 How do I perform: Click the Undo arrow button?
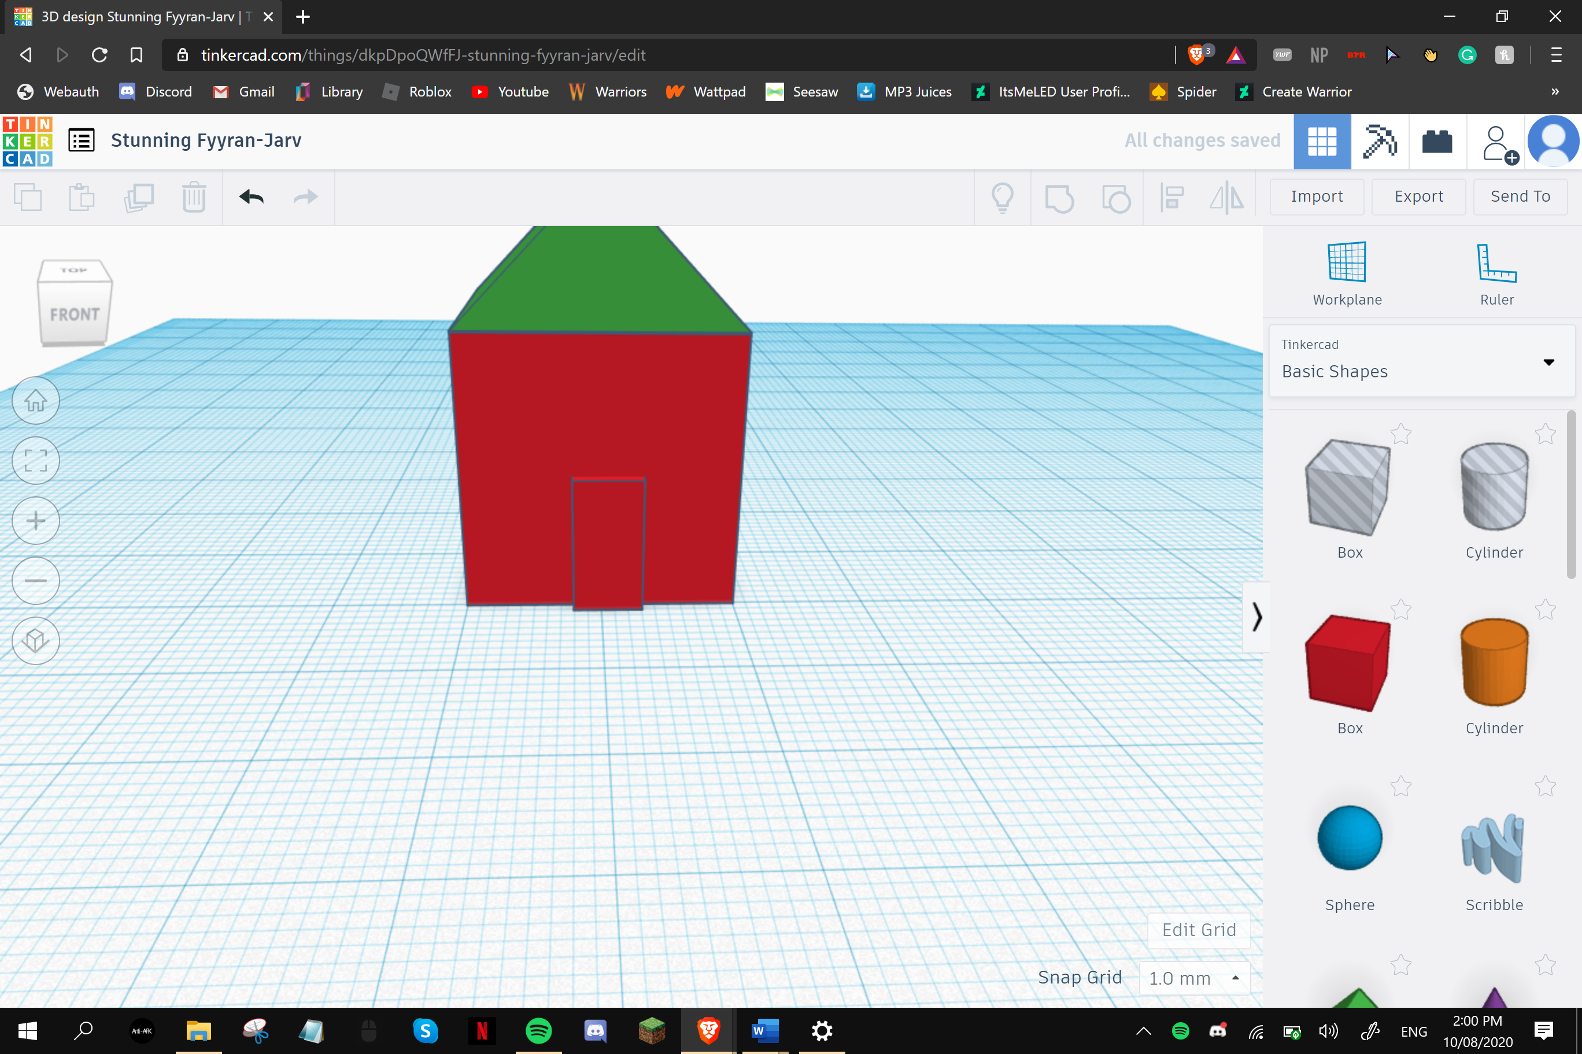(x=251, y=196)
